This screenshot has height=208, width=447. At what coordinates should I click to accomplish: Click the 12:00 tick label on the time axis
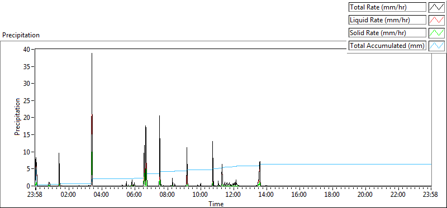click(x=234, y=195)
